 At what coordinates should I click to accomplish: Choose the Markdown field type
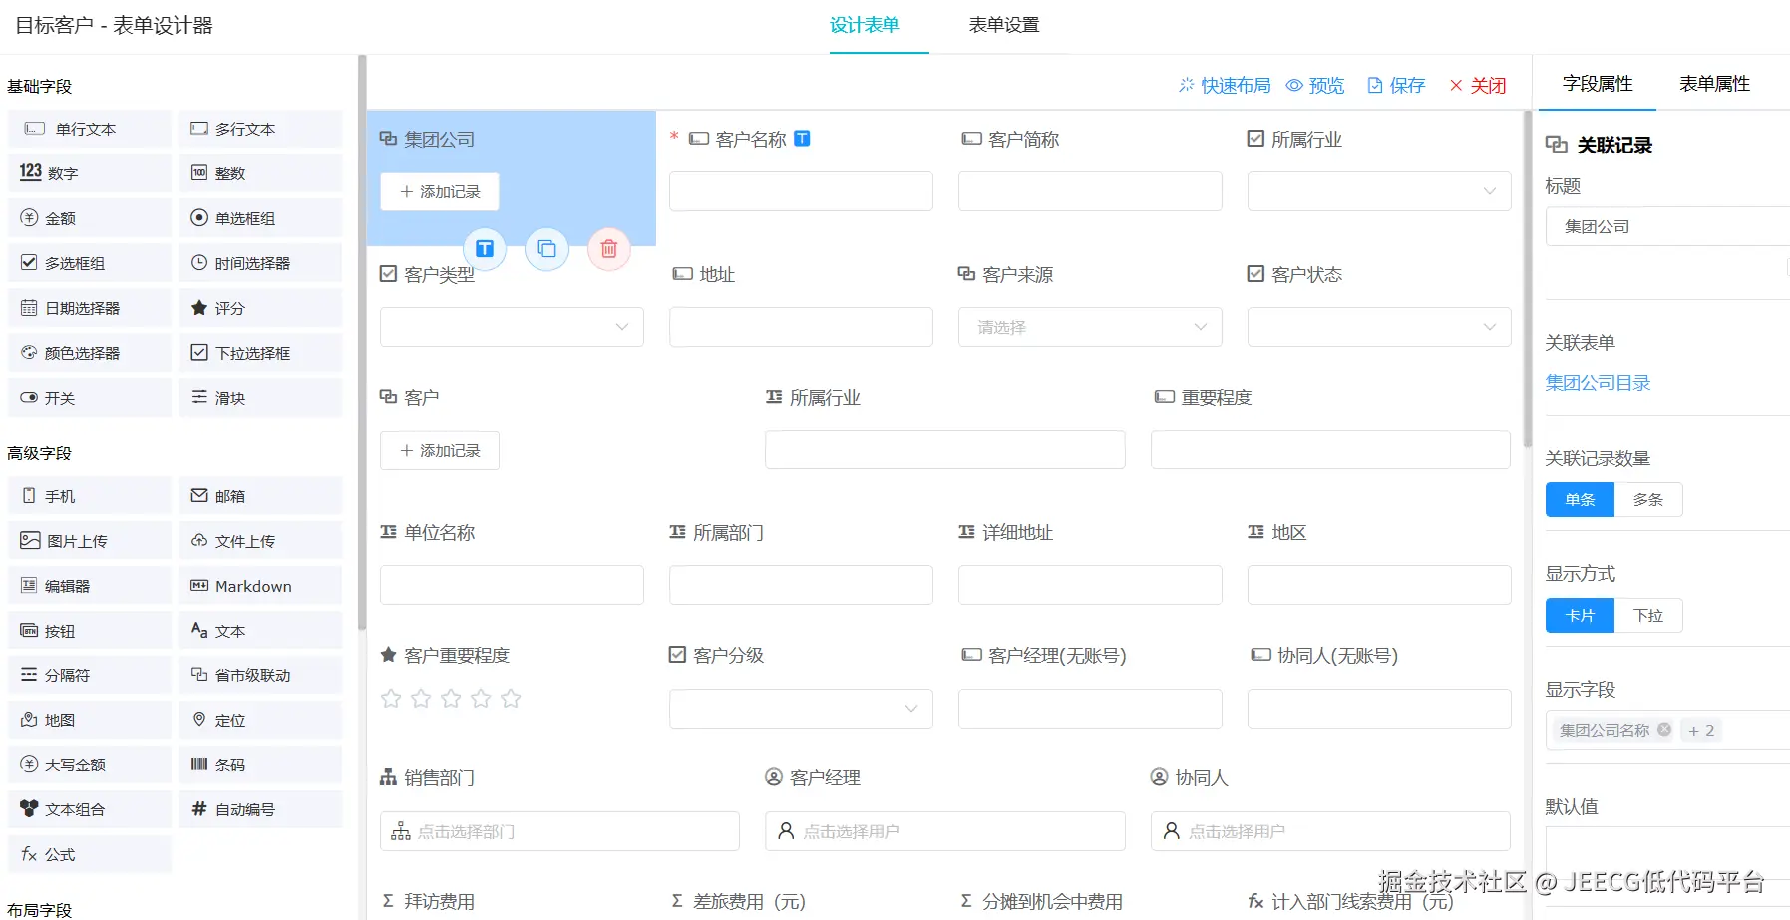[x=260, y=586]
